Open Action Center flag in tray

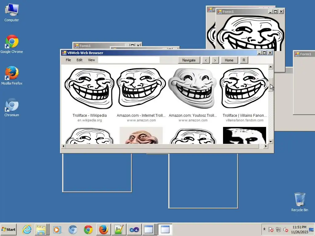coord(271,229)
